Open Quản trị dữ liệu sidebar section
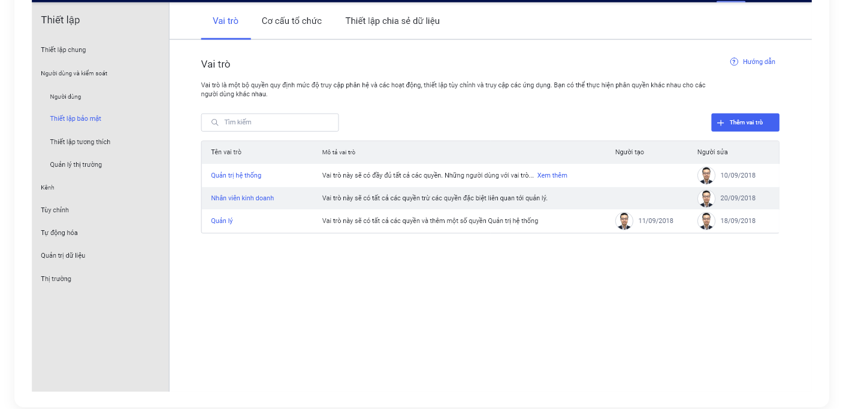 [63, 255]
